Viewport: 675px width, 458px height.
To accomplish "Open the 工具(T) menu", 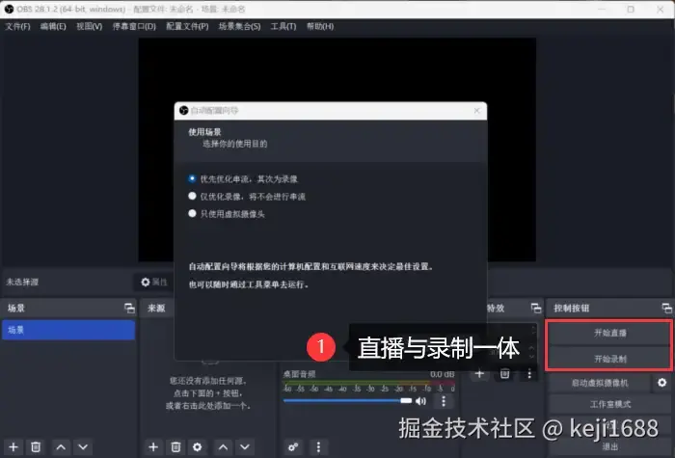I will click(283, 26).
